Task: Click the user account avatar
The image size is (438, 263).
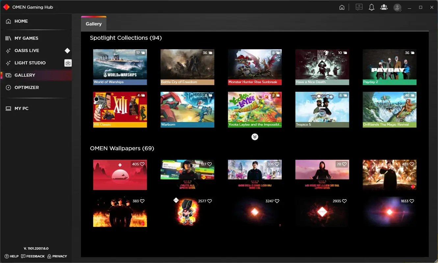Action: point(397,7)
